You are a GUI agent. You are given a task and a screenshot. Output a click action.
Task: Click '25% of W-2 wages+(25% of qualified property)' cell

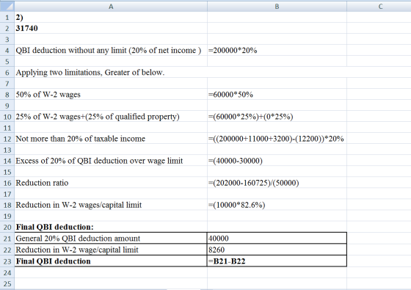111,117
